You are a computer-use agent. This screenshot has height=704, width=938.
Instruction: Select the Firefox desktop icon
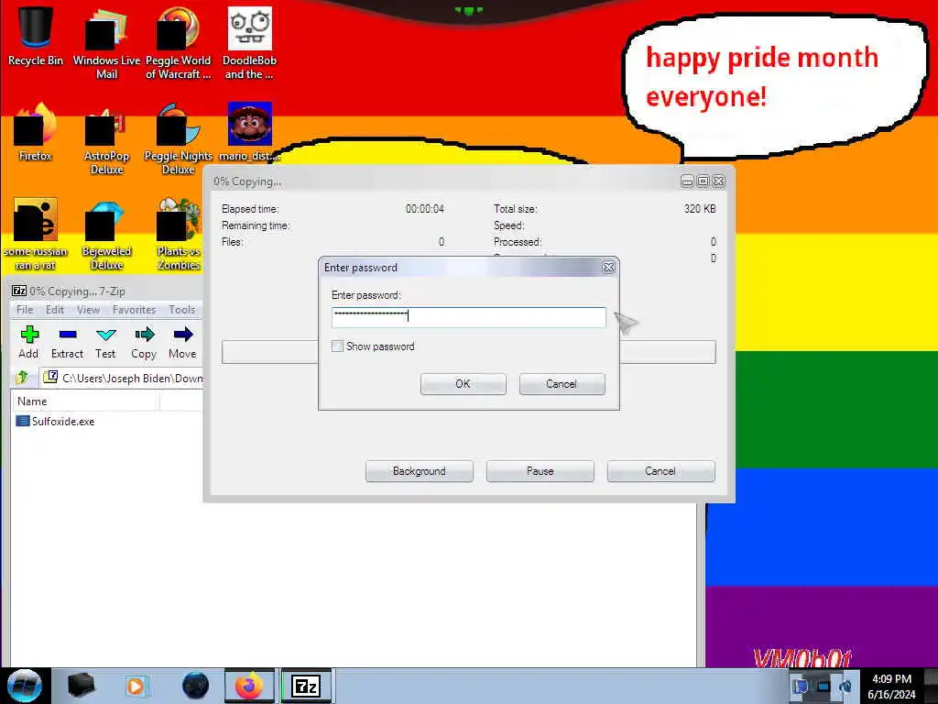pyautogui.click(x=36, y=133)
